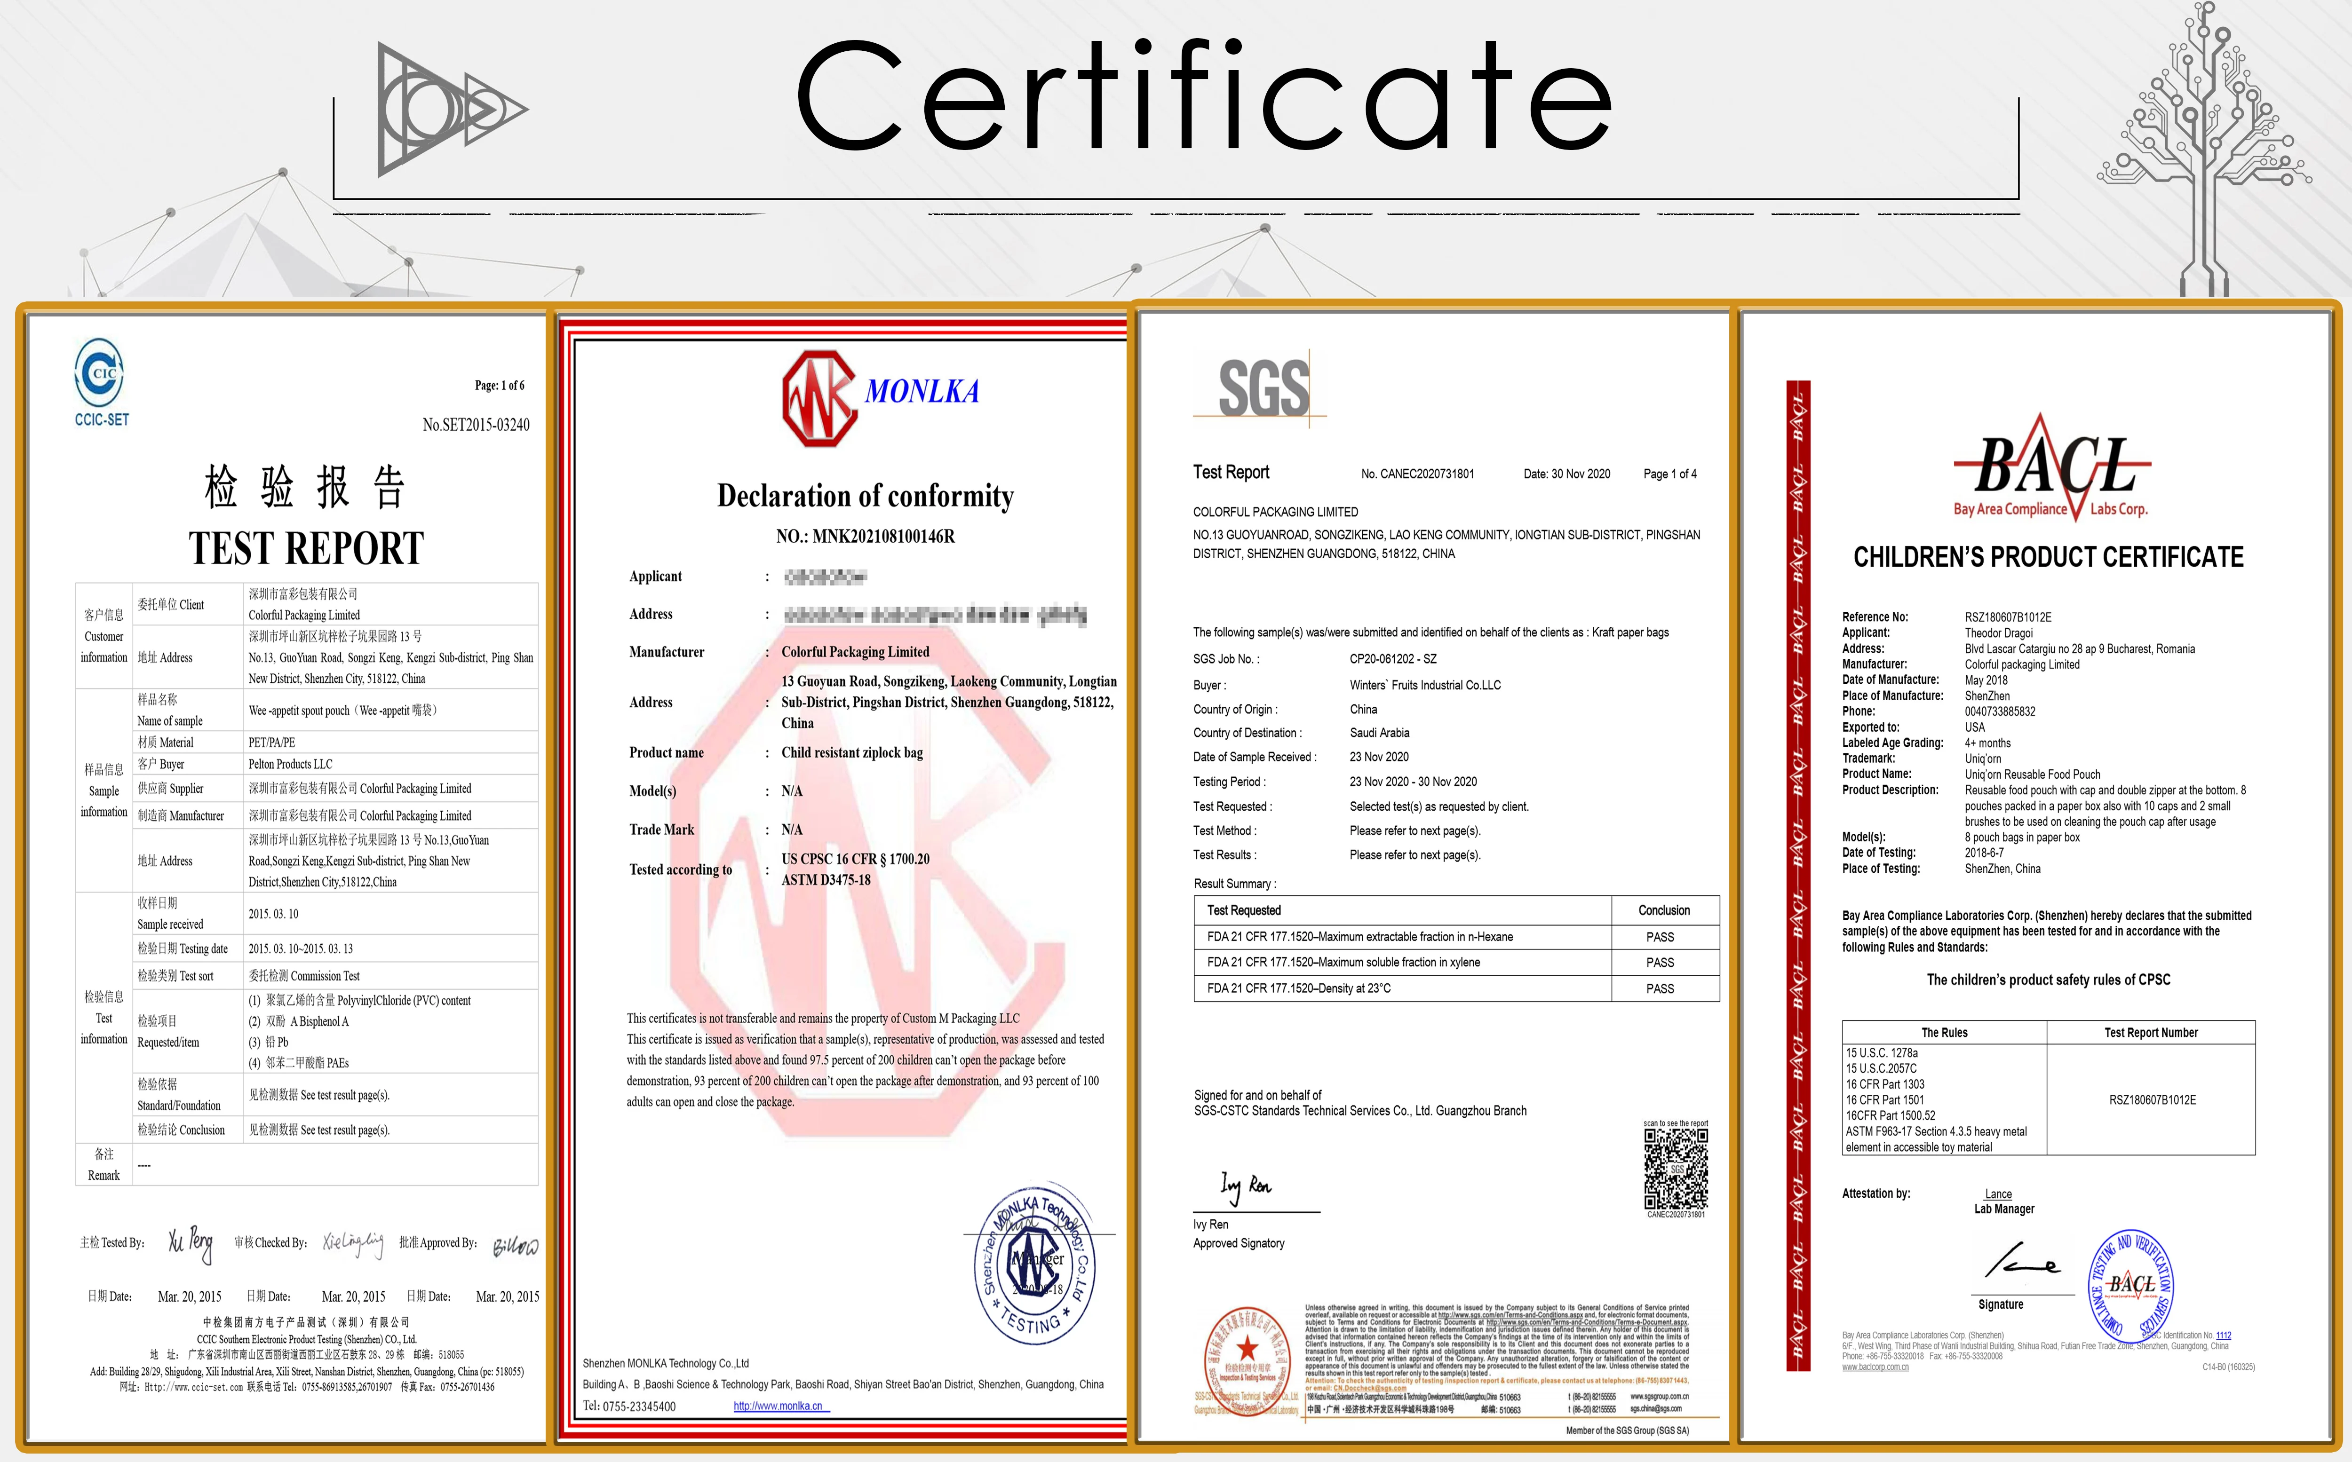This screenshot has height=1462, width=2352.
Task: Click the Ivy Ren handwritten signature
Action: [1246, 1185]
